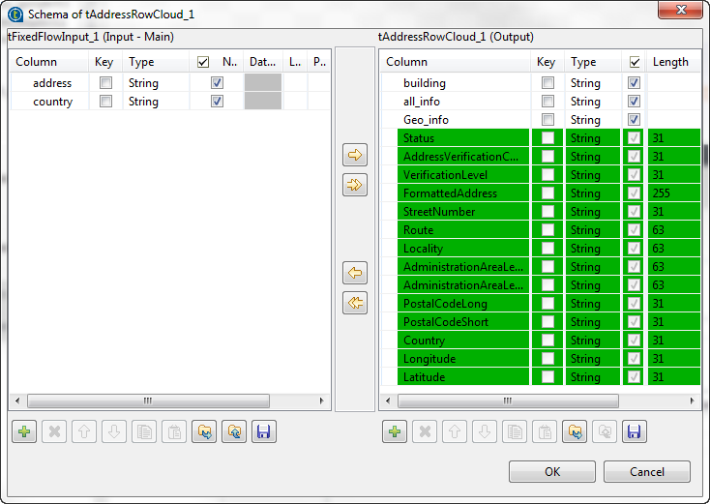
Task: Open Type cell for country row
Action: click(x=156, y=101)
